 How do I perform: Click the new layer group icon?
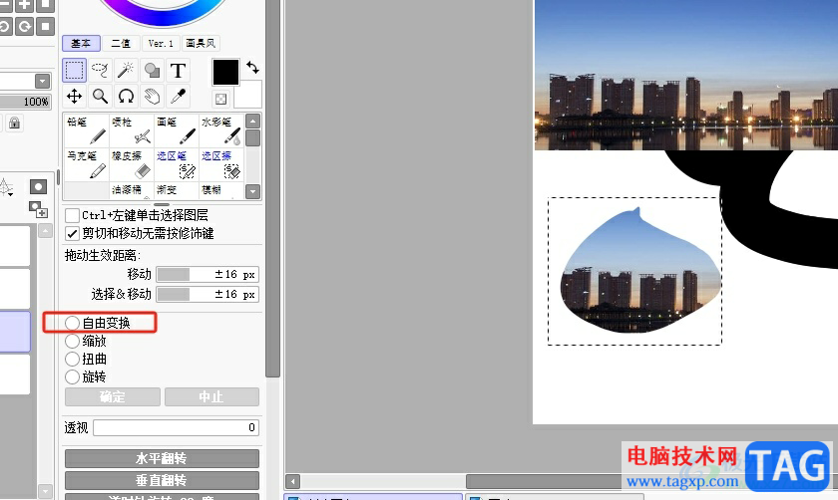point(38,209)
